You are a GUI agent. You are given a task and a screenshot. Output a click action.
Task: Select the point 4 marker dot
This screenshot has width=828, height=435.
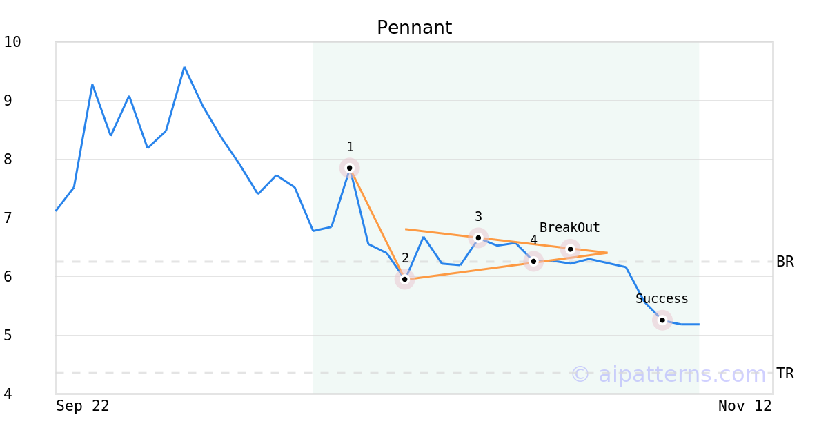point(533,261)
